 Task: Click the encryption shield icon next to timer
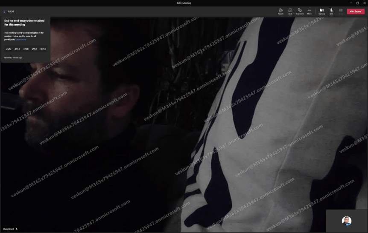4,12
